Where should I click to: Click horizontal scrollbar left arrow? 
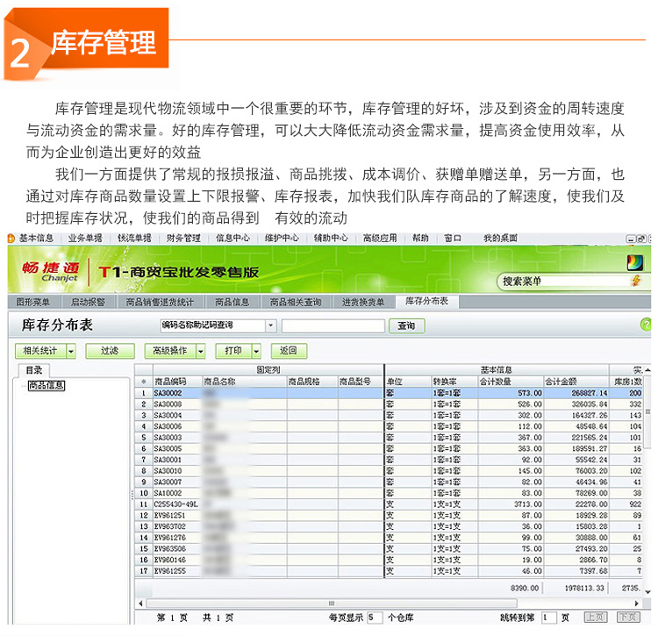pyautogui.click(x=140, y=604)
